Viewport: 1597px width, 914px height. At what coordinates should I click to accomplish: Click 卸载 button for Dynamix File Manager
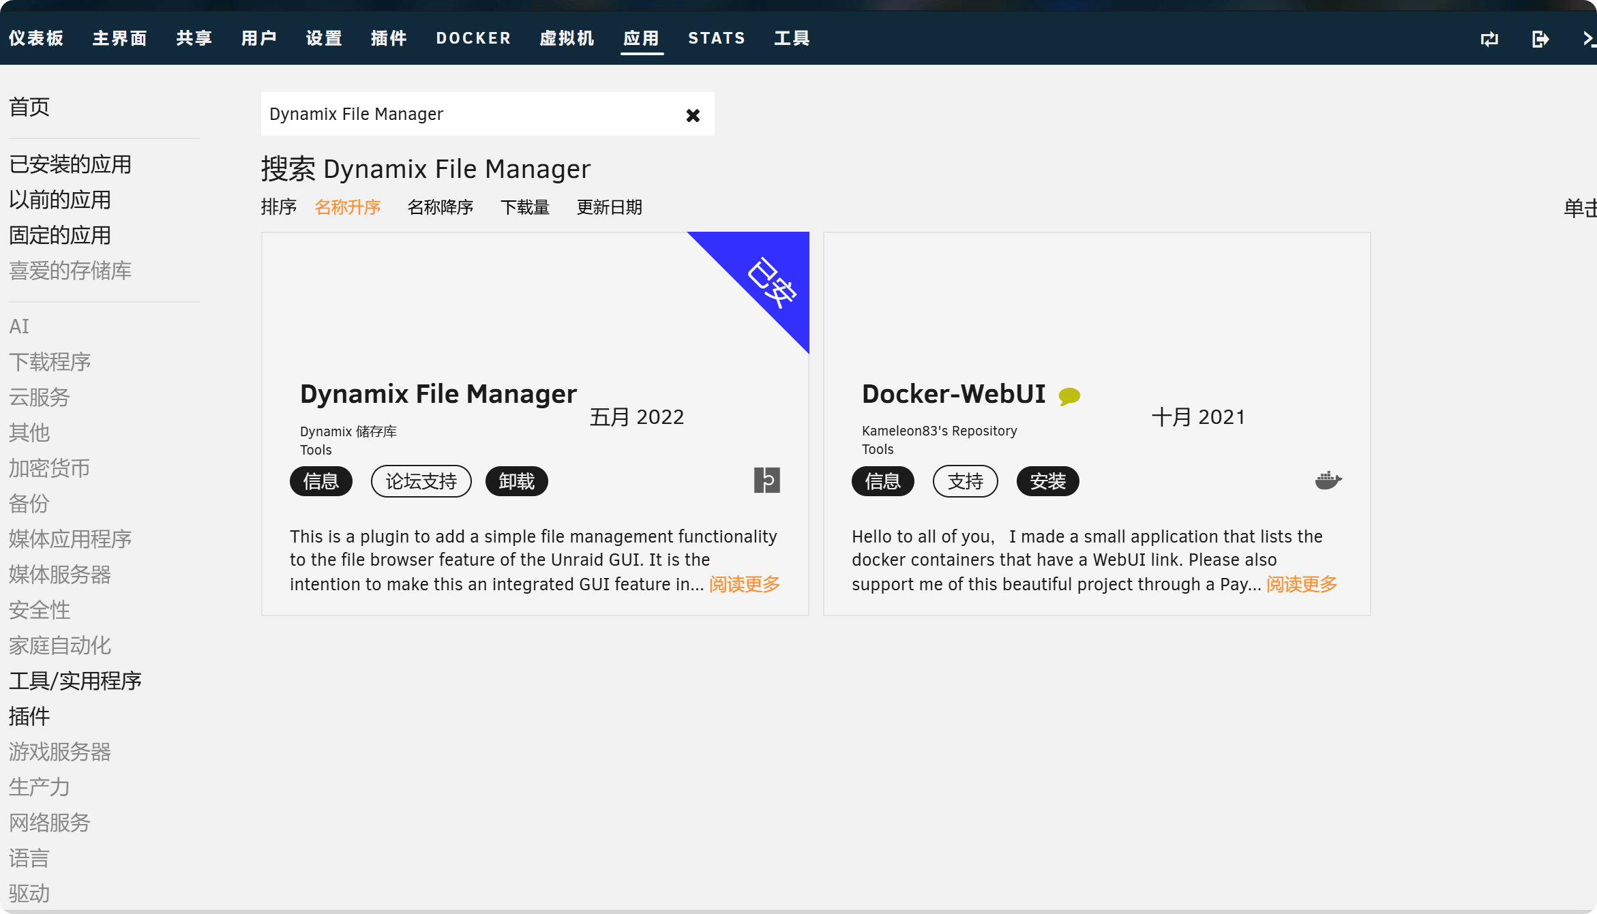[516, 481]
